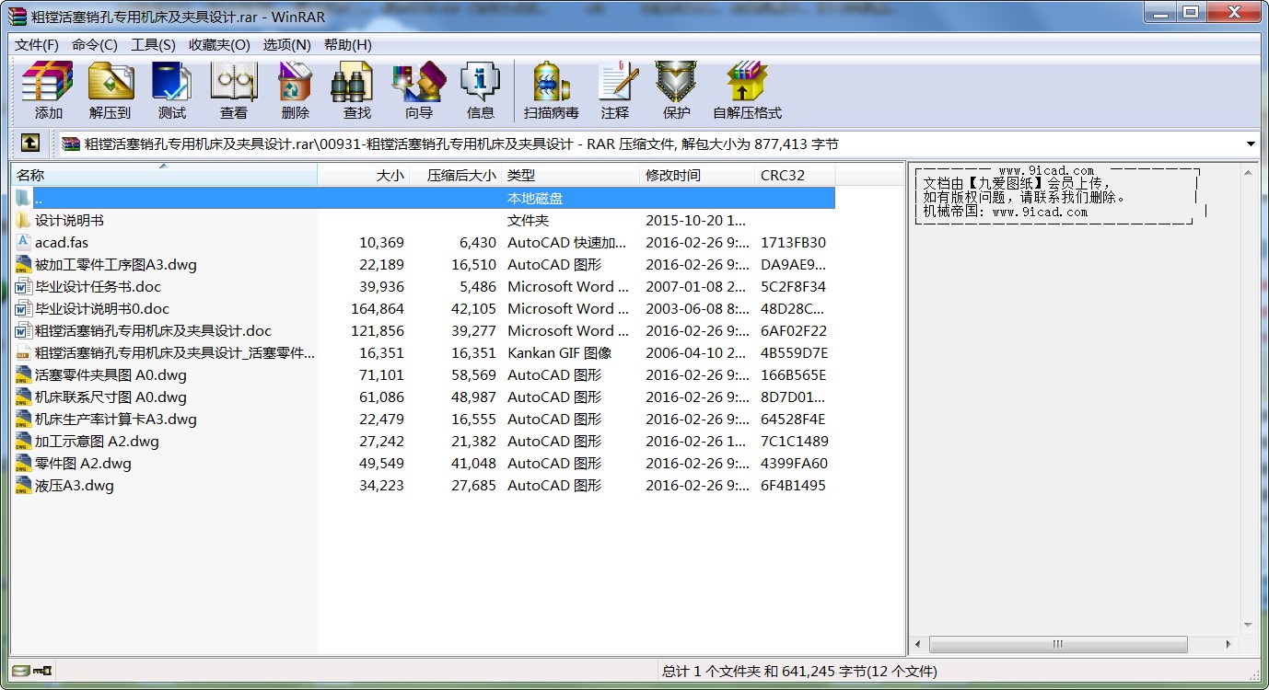The image size is (1269, 690).
Task: Click the Add (添加) toolbar icon
Action: [x=48, y=90]
